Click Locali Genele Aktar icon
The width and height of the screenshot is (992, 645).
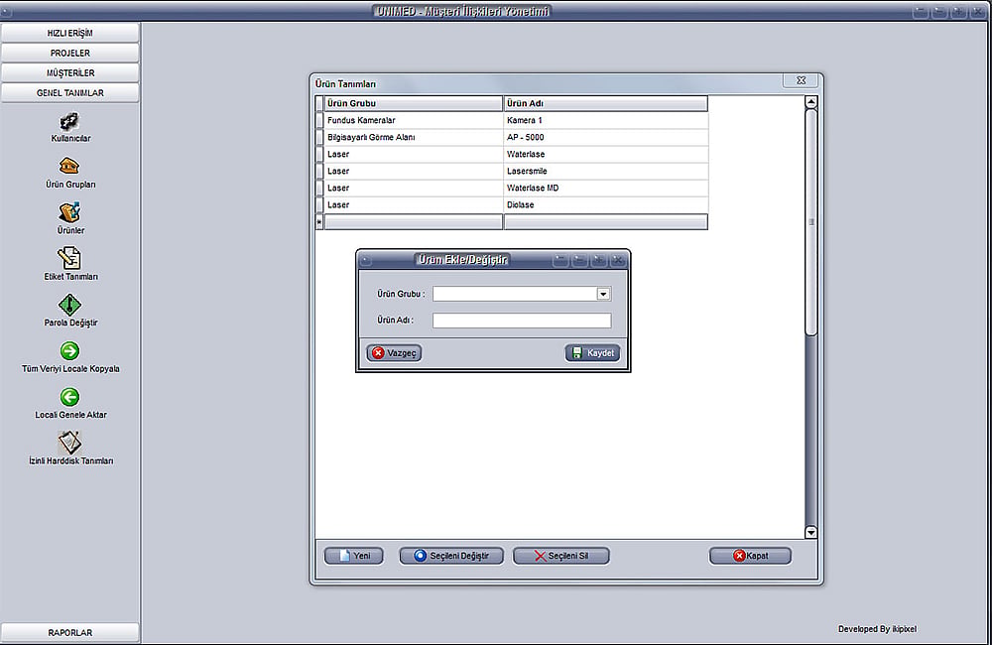tap(69, 397)
